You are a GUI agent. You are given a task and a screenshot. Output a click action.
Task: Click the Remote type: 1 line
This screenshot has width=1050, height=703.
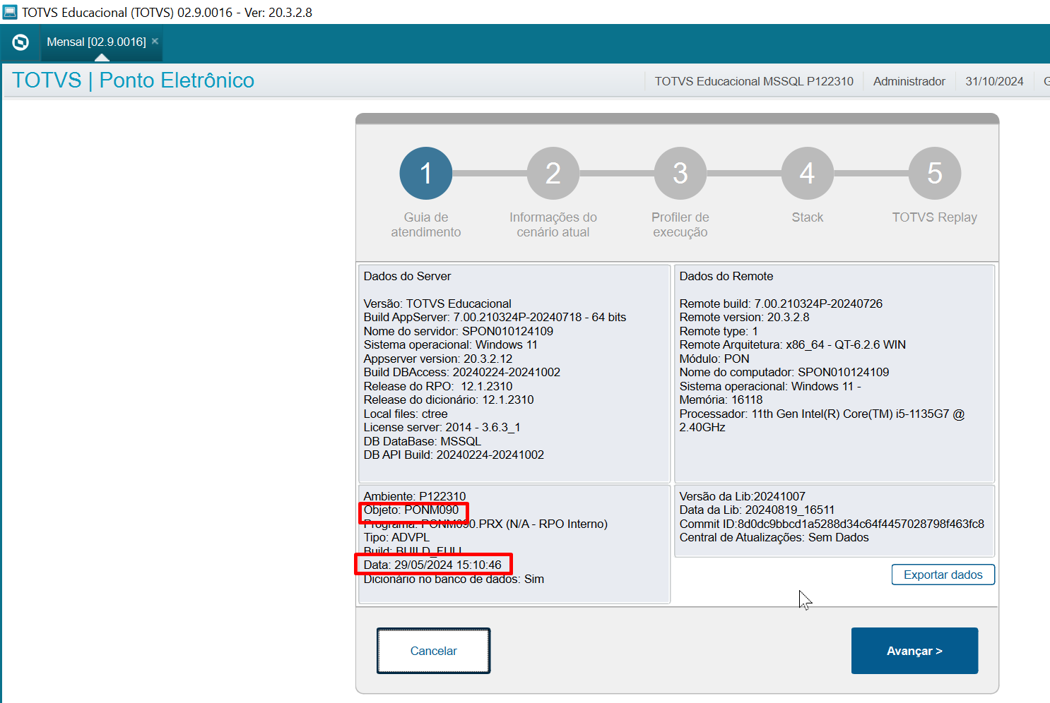[x=719, y=331]
